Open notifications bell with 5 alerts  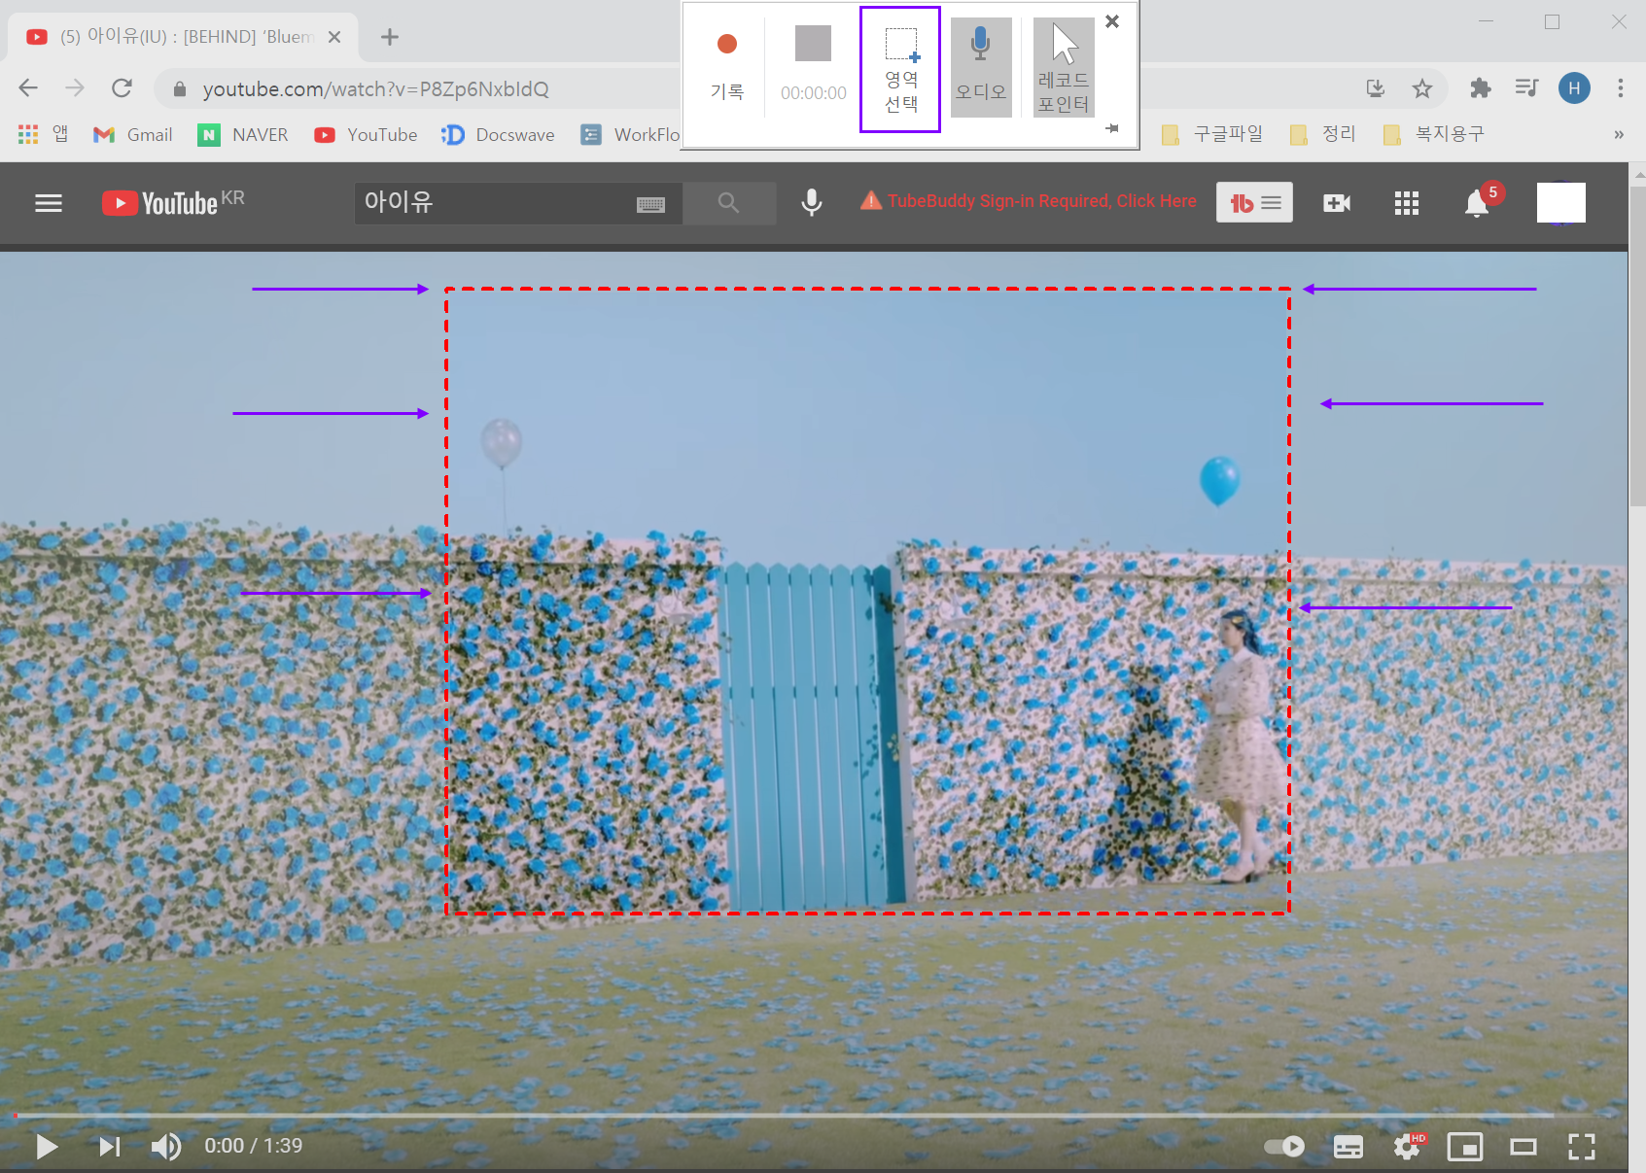point(1478,202)
